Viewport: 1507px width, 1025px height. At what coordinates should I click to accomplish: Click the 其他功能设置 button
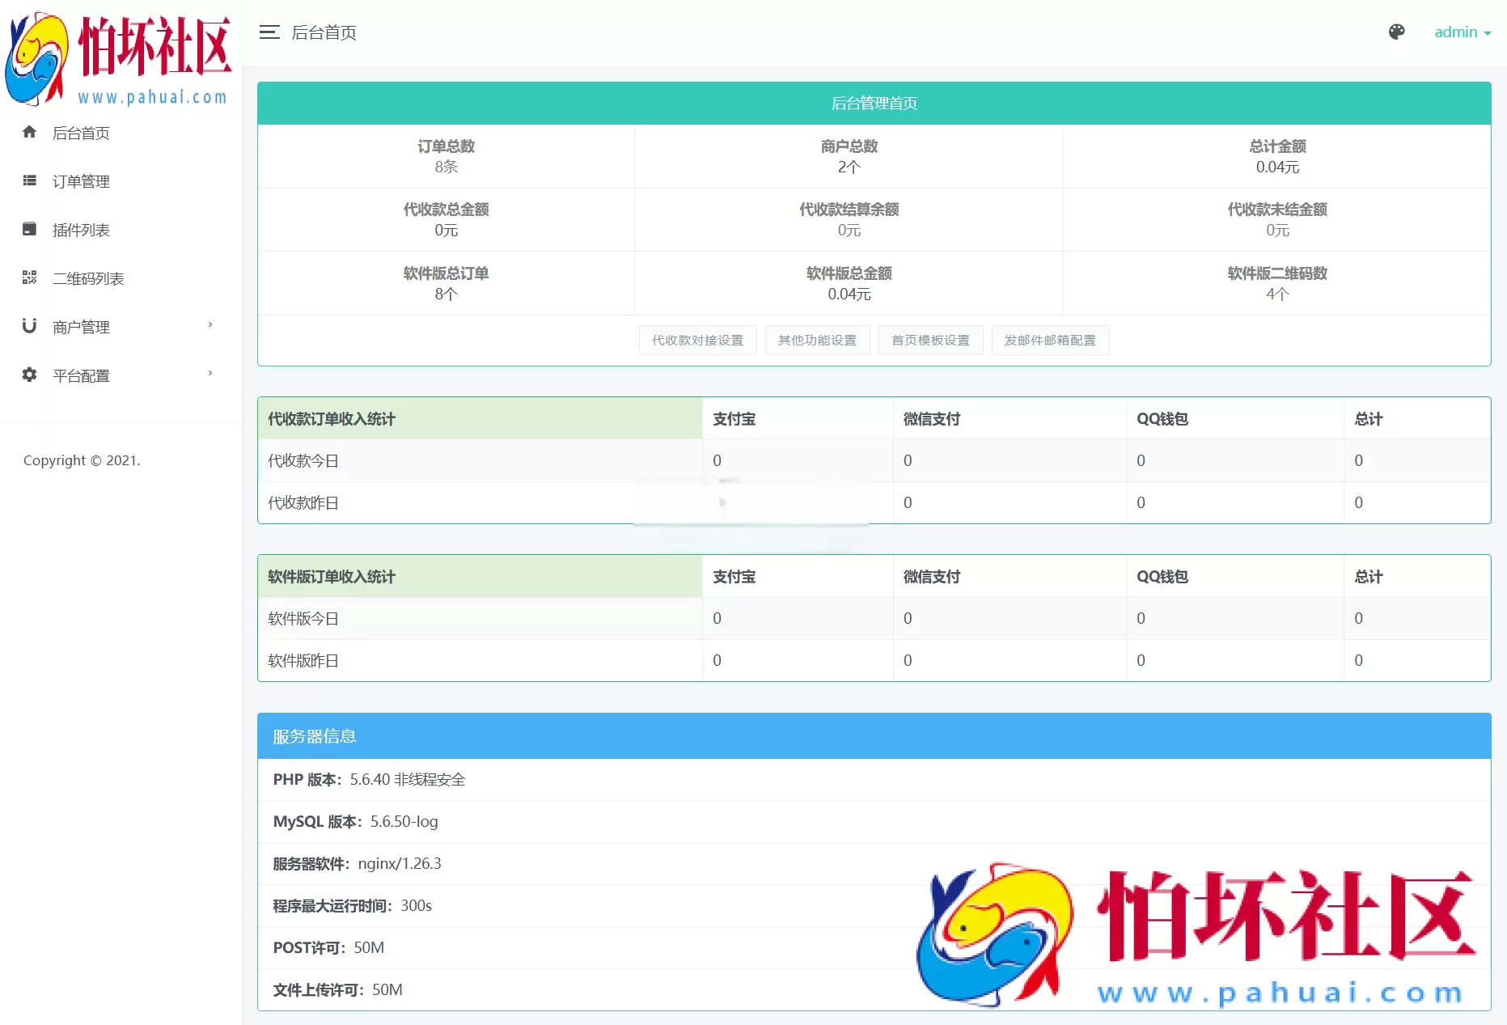817,340
